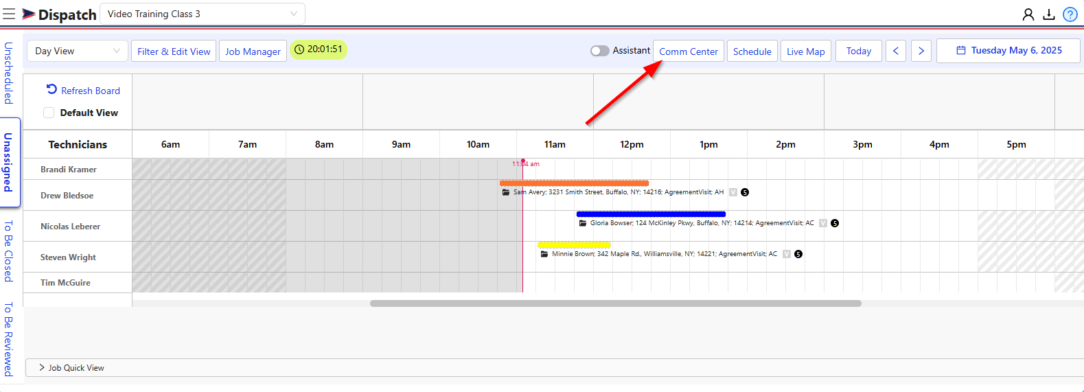Open the Unassigned side tab
Screen dimensions: 1084x392
click(x=8, y=162)
